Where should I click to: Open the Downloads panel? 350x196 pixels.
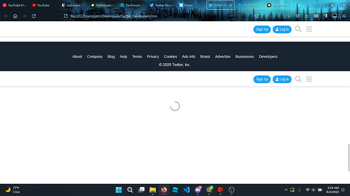pos(307,16)
